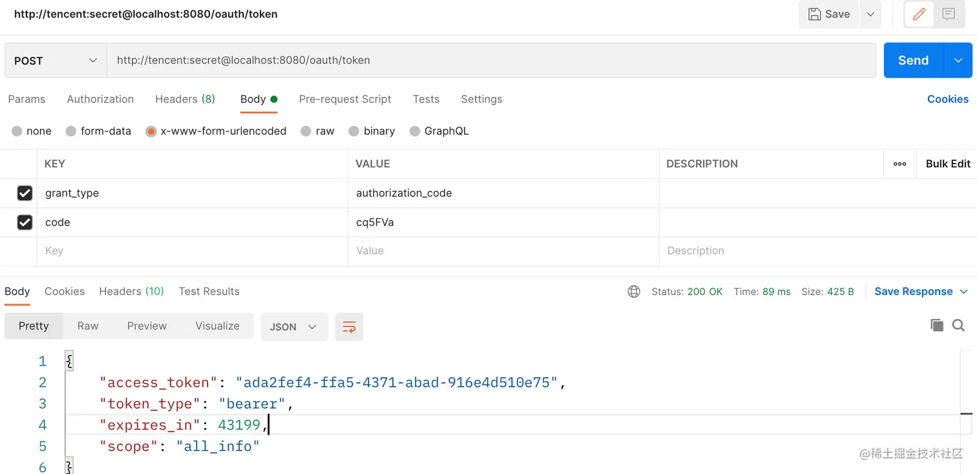Select the GraphQL radio button

(415, 131)
